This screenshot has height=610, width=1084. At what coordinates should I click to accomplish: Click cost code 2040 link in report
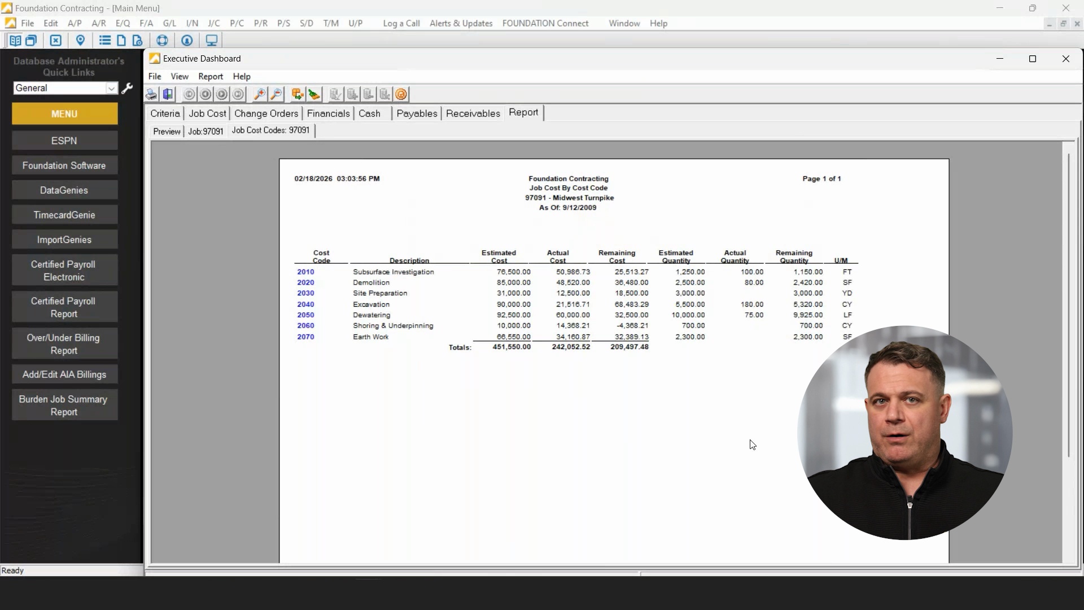tap(305, 304)
